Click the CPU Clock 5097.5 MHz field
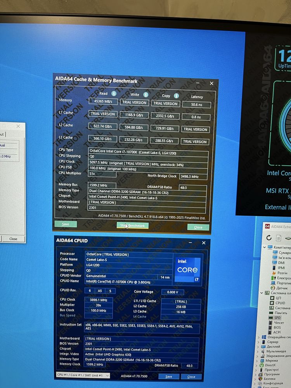Viewport: 291px width, 388px height. click(148, 164)
